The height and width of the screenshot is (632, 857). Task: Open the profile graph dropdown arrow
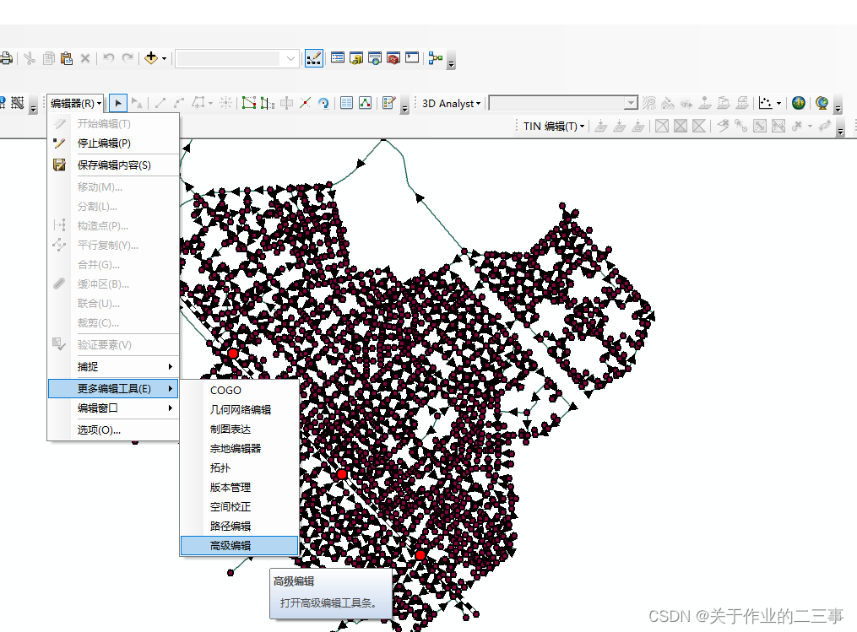(778, 103)
